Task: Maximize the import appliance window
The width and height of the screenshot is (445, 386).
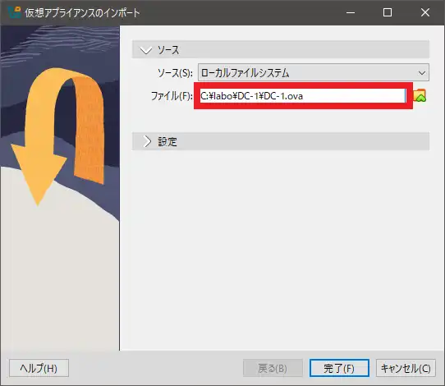Action: pos(388,12)
